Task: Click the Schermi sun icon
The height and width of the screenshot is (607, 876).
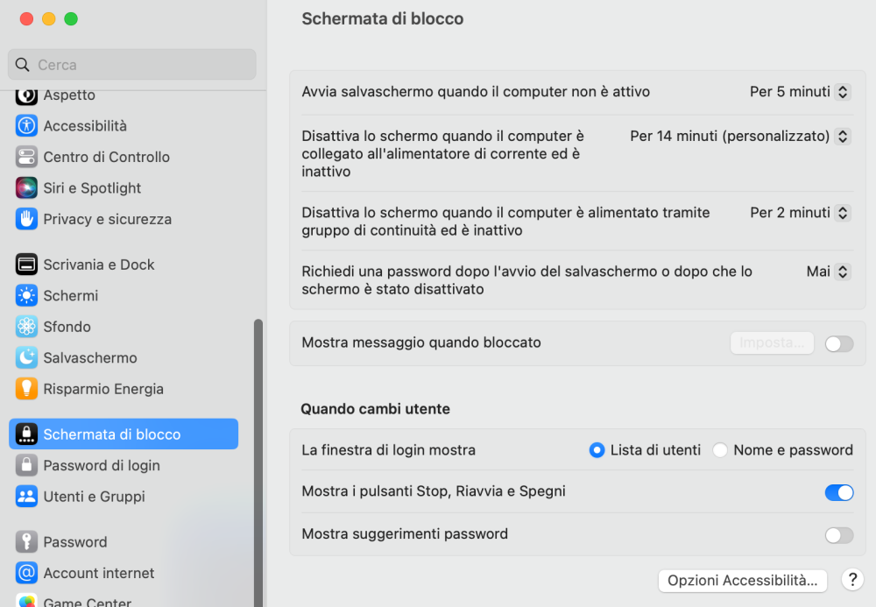Action: (x=26, y=295)
